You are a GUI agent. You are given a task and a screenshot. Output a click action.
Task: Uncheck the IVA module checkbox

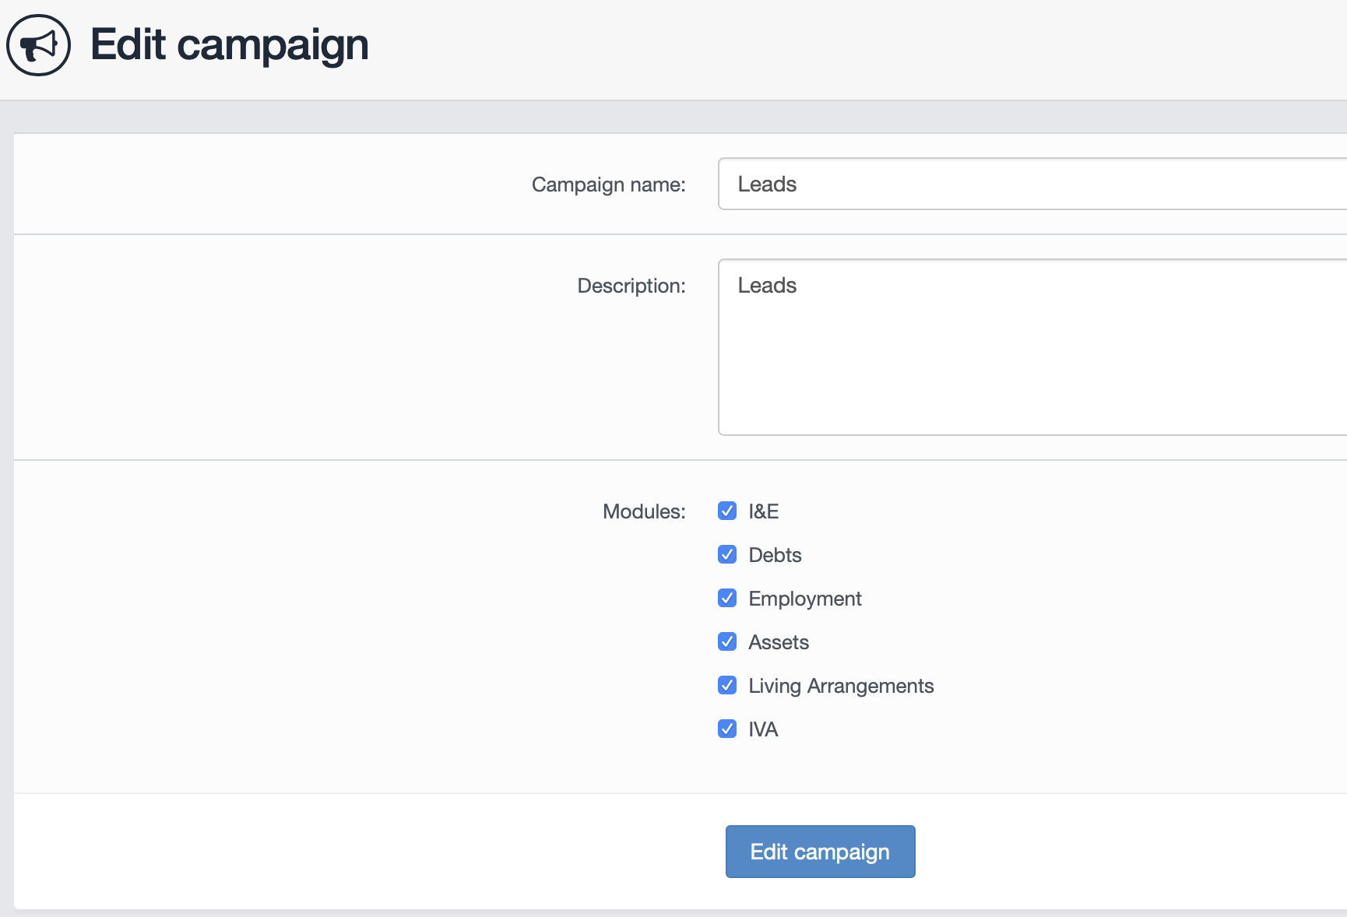pos(727,729)
